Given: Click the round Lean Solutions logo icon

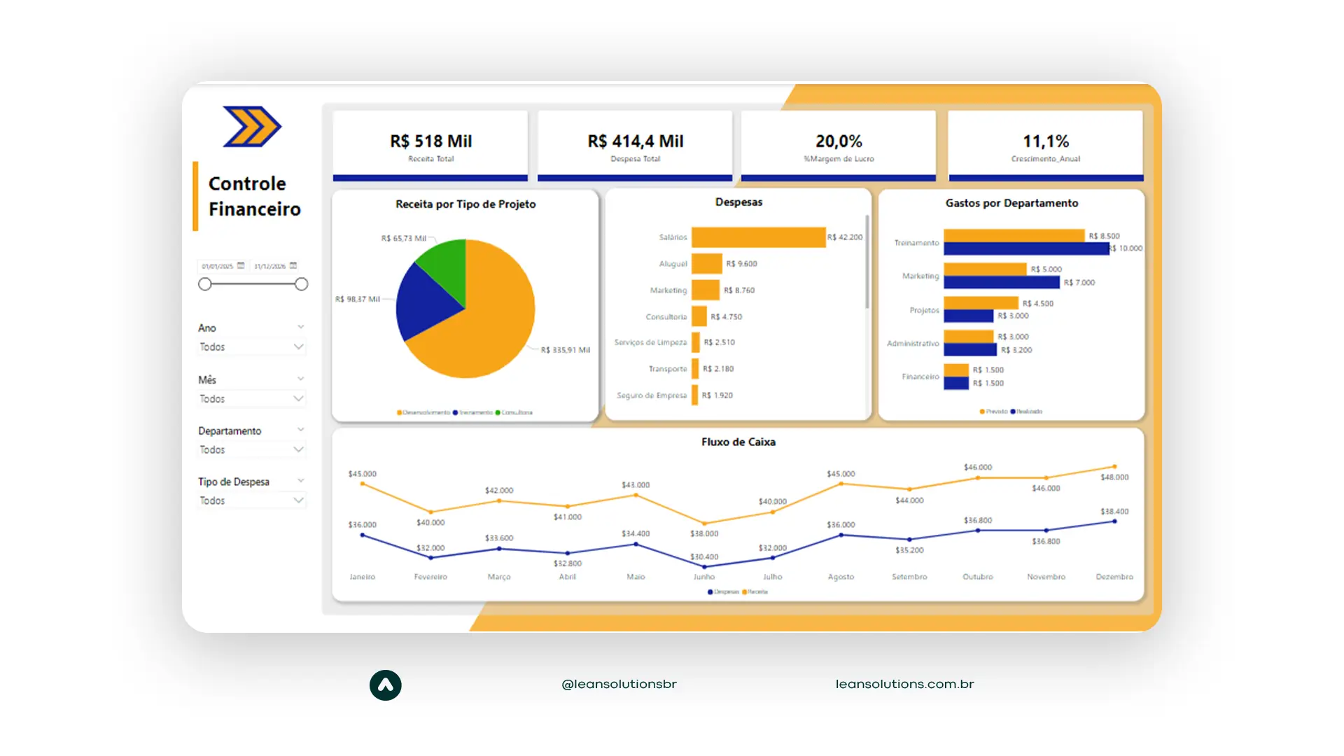Looking at the screenshot, I should tap(386, 685).
